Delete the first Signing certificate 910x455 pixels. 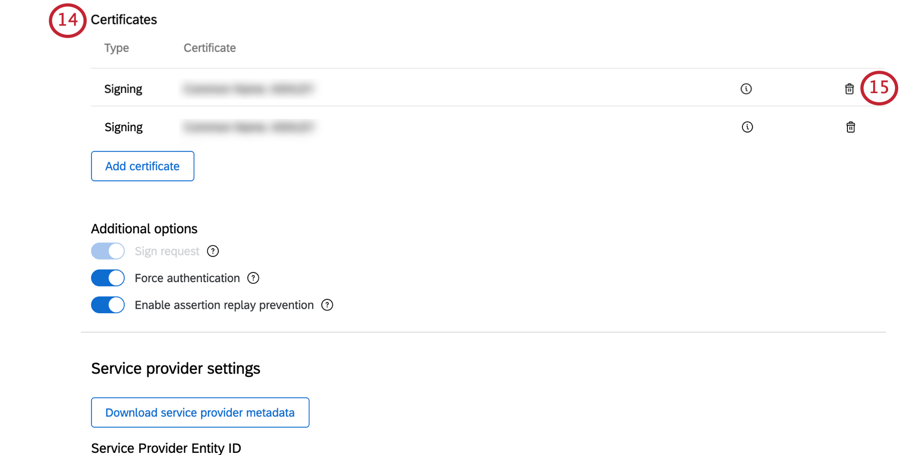click(x=850, y=89)
